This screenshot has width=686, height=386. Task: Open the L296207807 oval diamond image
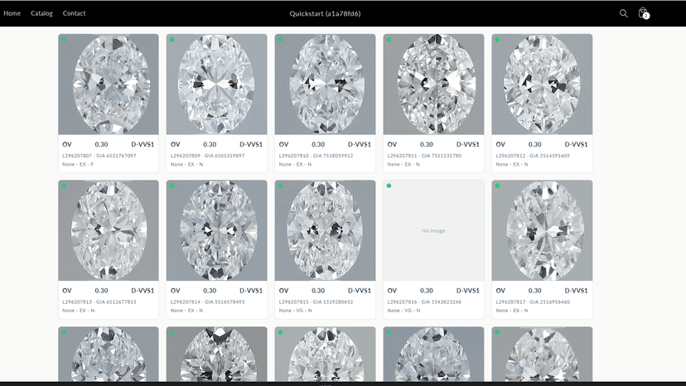coord(109,84)
